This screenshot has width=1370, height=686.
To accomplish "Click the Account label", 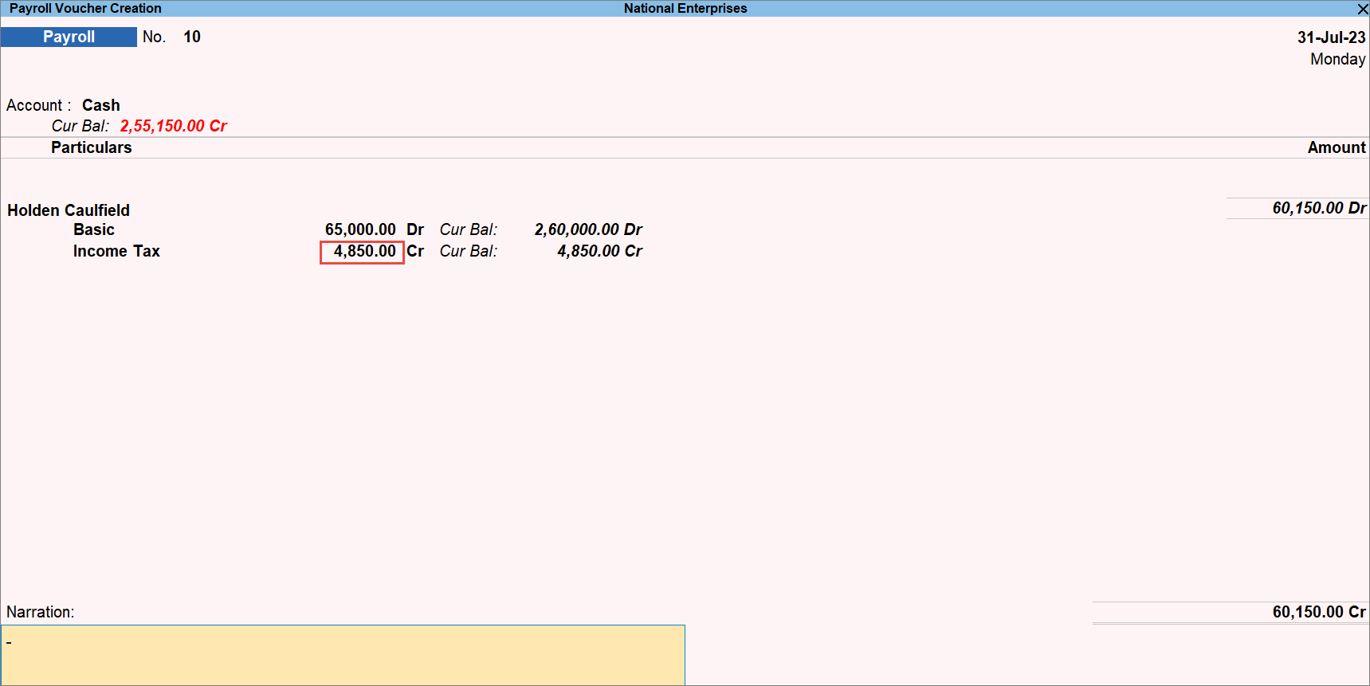I will (x=38, y=105).
